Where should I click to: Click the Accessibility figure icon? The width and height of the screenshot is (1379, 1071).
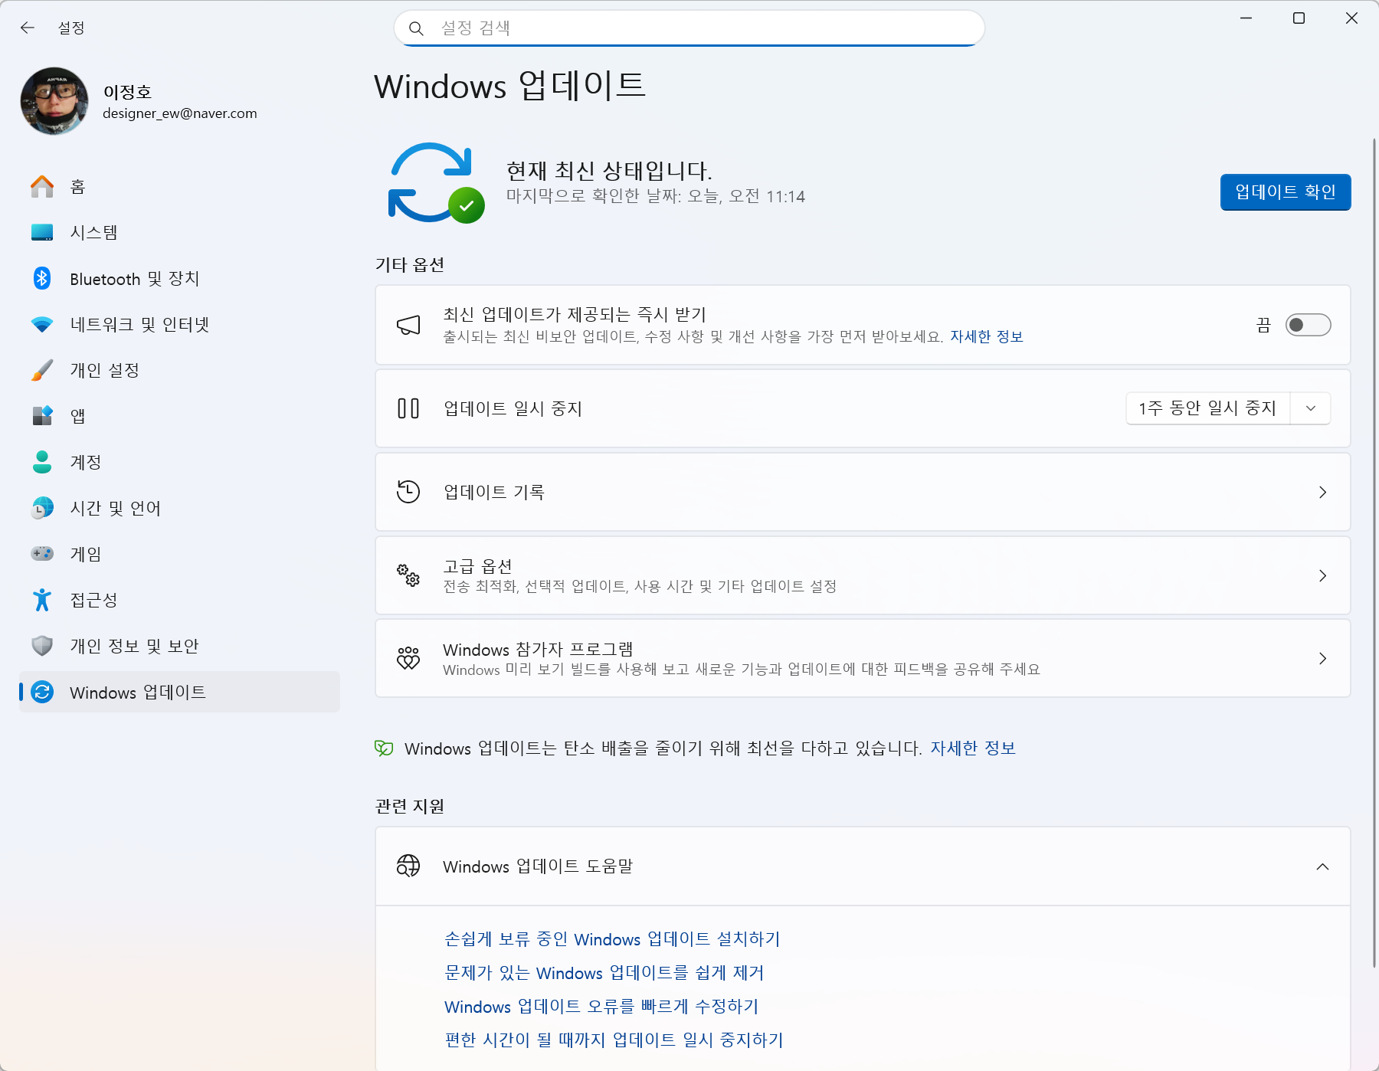(42, 600)
